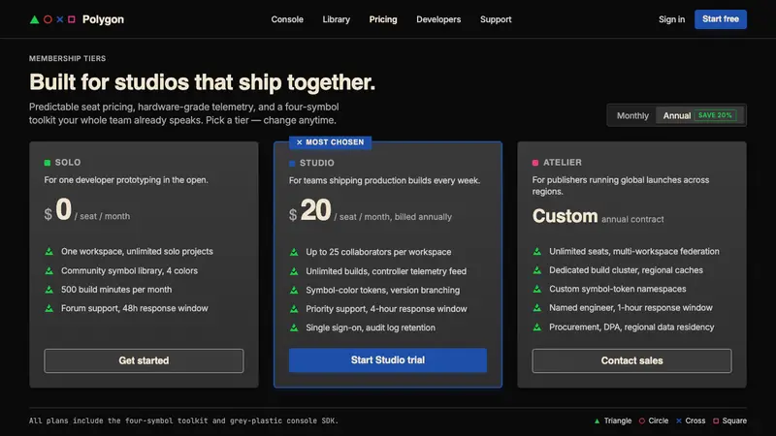Click the Start free button
This screenshot has width=776, height=436.
tap(721, 19)
